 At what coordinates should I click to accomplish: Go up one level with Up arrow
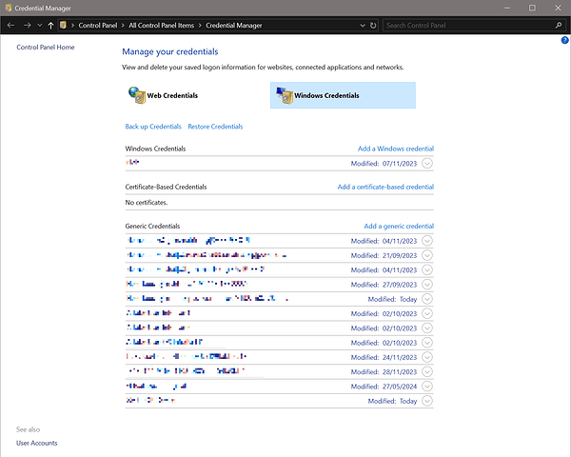[x=51, y=25]
